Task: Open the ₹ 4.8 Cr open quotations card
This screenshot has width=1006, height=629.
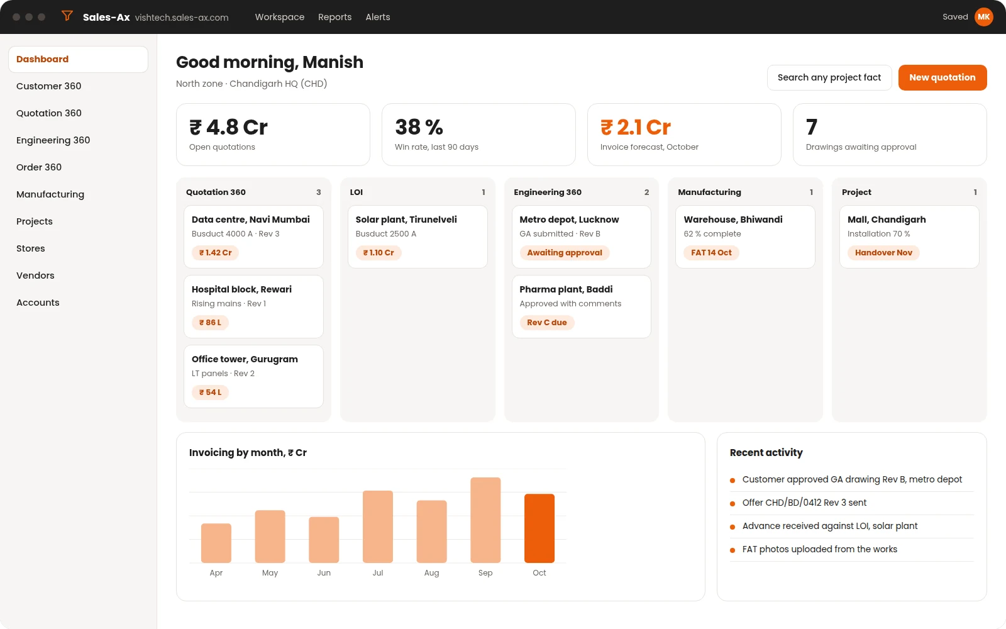Action: point(273,135)
